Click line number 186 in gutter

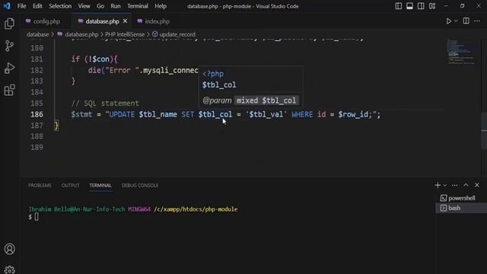37,114
